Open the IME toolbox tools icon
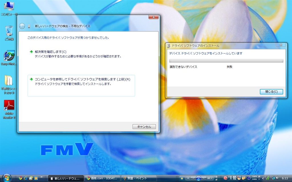Viewport: 292px width, 182px height. [244, 178]
